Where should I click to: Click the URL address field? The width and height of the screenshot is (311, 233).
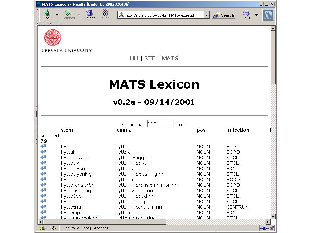click(x=164, y=15)
